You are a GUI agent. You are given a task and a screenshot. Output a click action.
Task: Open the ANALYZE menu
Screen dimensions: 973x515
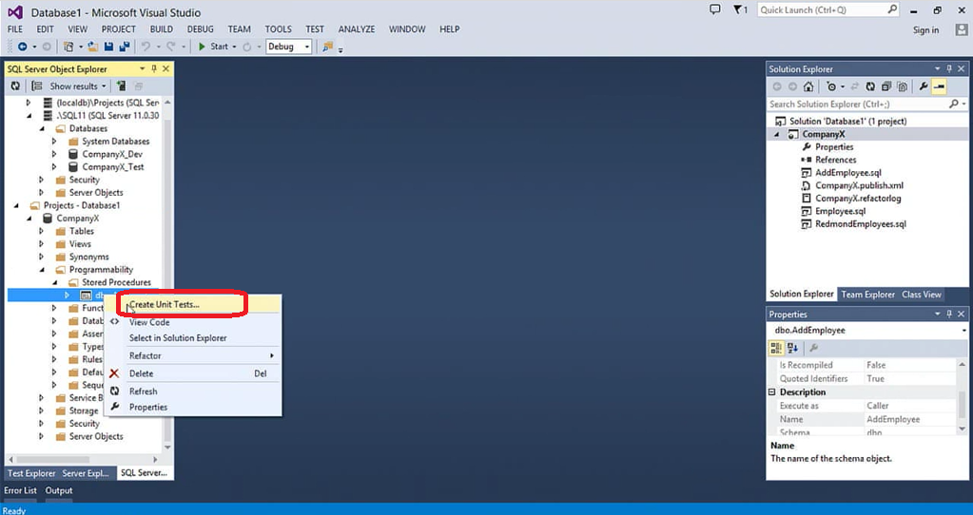(356, 29)
